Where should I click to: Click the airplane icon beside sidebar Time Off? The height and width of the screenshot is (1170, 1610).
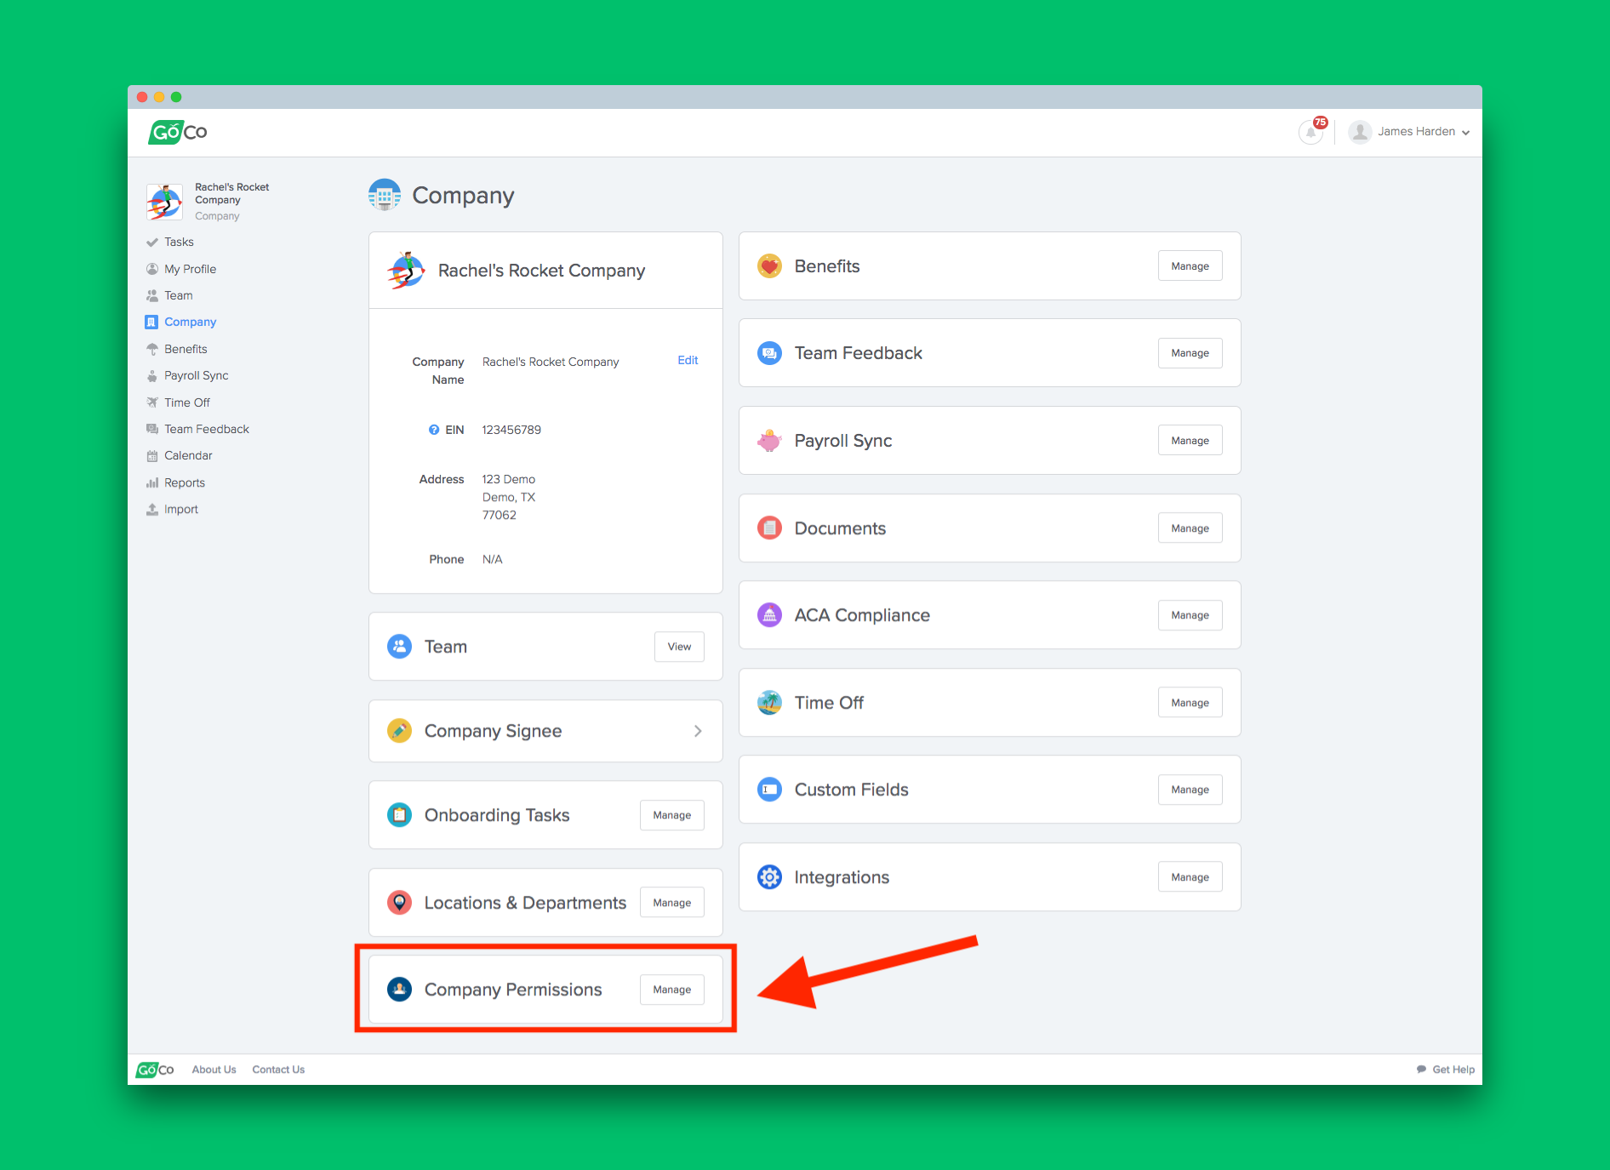click(x=152, y=402)
